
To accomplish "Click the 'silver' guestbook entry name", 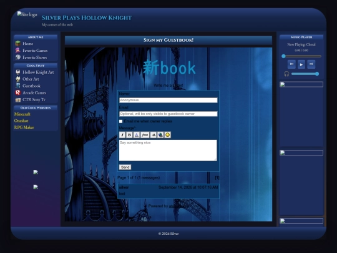I will (x=124, y=187).
